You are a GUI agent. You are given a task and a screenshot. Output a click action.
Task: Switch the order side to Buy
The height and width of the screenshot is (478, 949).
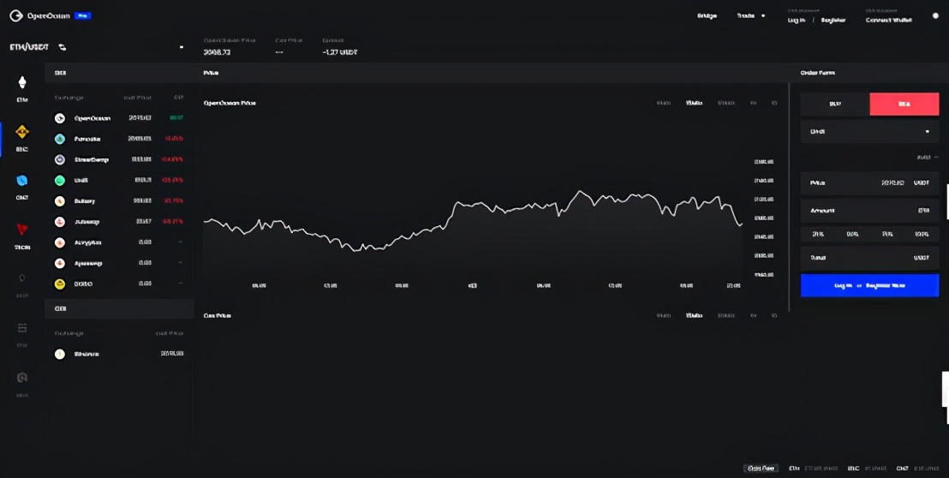click(x=834, y=105)
